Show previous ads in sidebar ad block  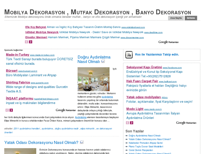point(127,123)
